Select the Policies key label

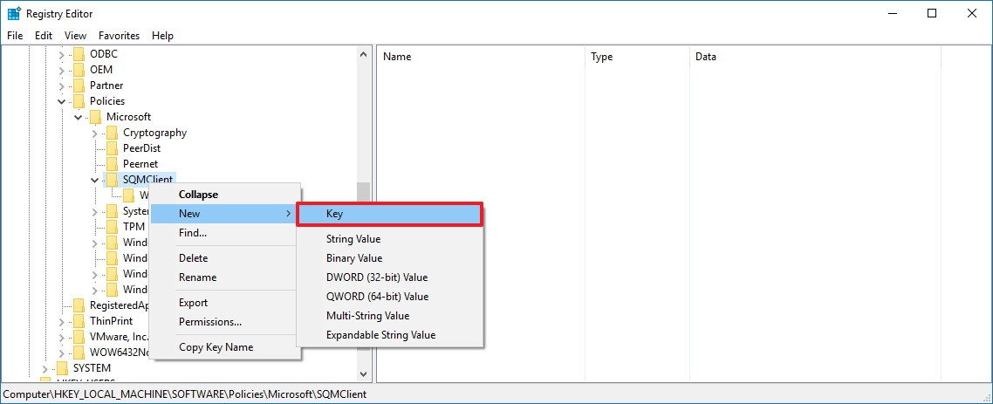[x=107, y=101]
